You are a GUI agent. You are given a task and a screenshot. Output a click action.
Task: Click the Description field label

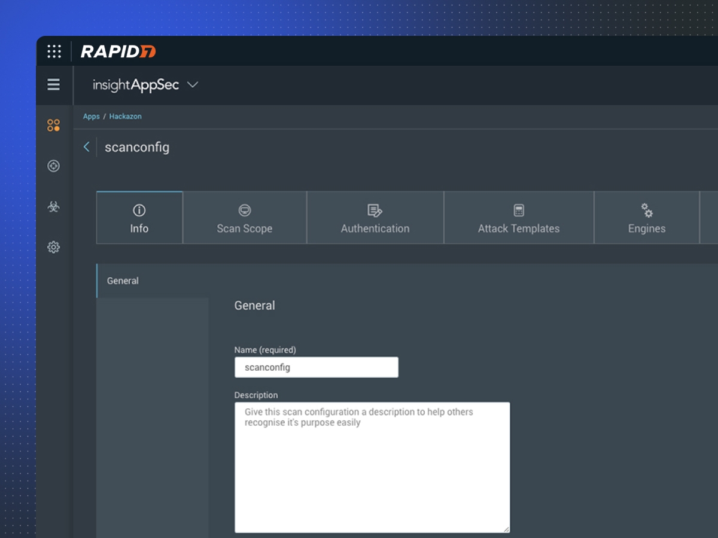(256, 395)
